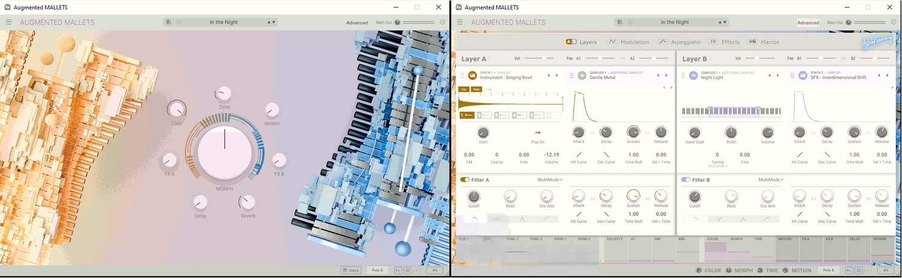Viewport: 902px width, 278px height.
Task: Toggle the Filter B switch
Action: pos(686,180)
